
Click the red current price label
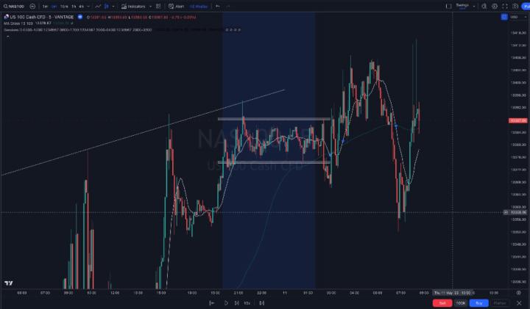(x=517, y=120)
